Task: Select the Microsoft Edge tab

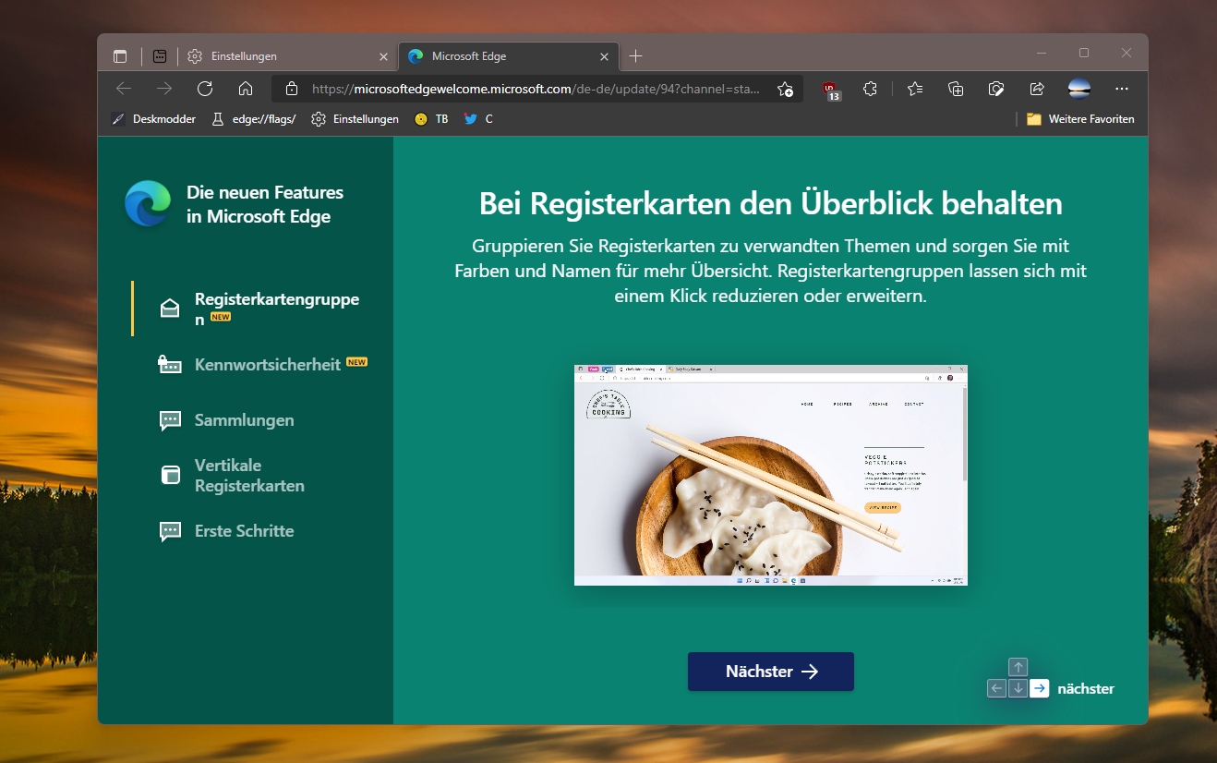Action: click(x=508, y=56)
